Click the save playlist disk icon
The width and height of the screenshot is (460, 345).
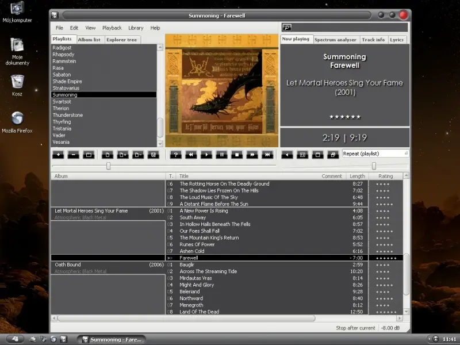[153, 155]
